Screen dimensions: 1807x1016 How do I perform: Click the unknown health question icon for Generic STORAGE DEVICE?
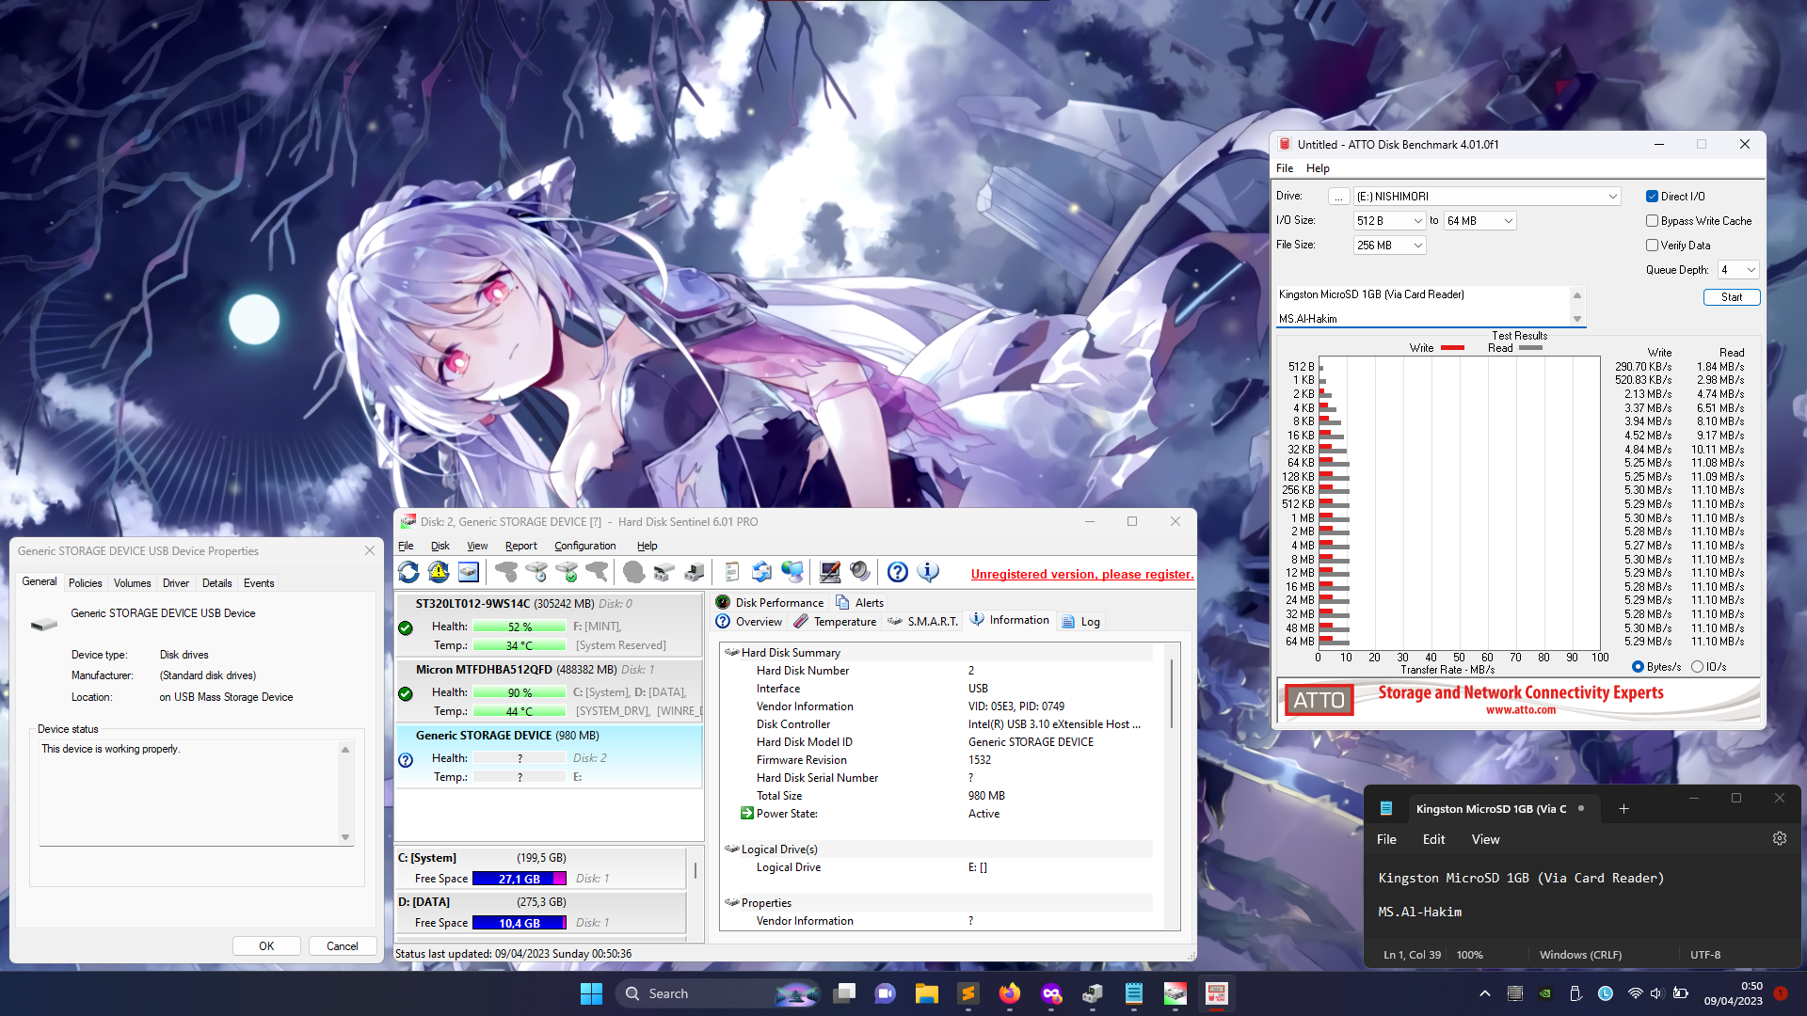pyautogui.click(x=406, y=760)
